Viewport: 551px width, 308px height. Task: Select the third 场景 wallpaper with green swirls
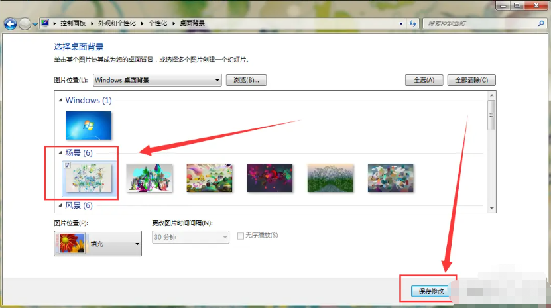point(210,178)
